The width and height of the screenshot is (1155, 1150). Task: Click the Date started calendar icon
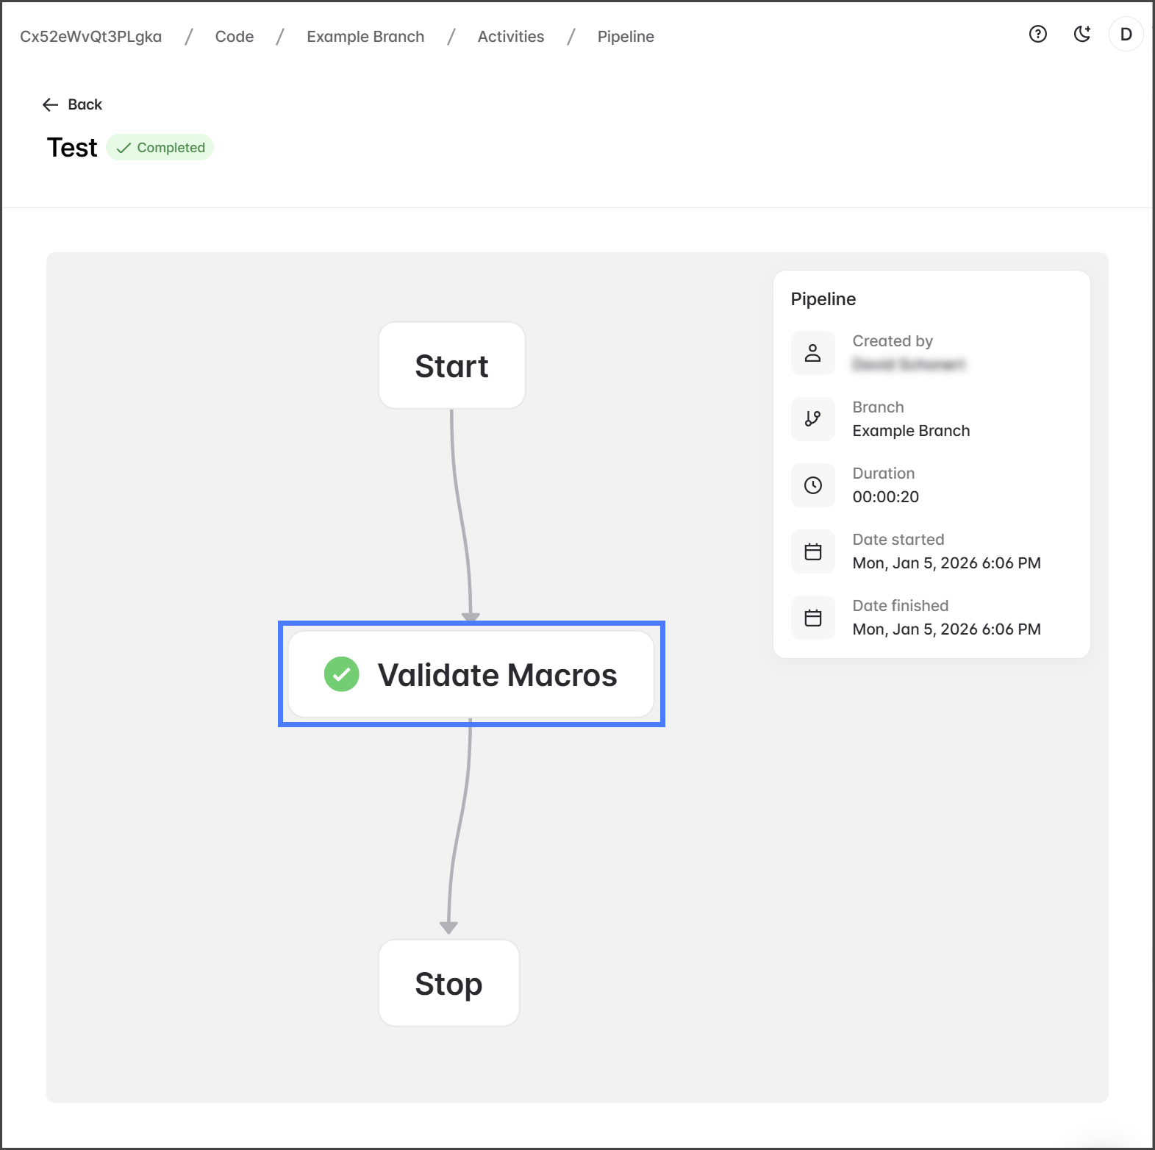coord(812,551)
